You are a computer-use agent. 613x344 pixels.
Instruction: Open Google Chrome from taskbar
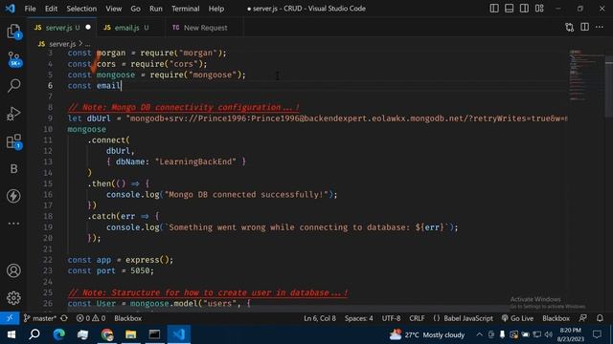coord(106,334)
